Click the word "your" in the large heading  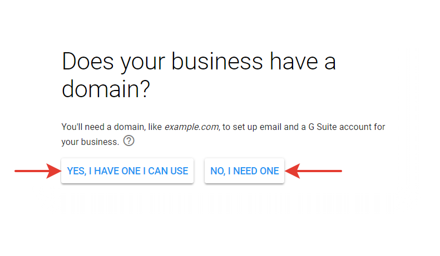pyautogui.click(x=143, y=64)
